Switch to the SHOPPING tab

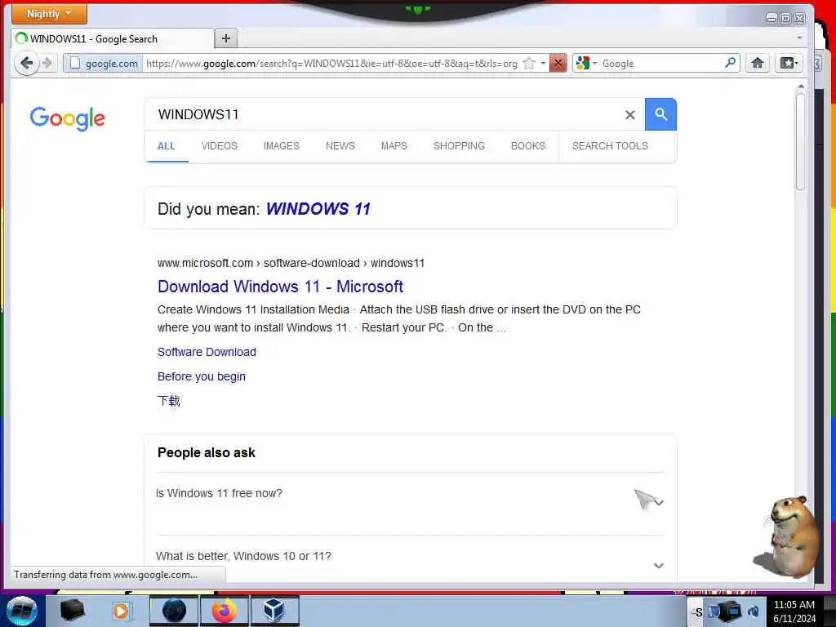(459, 146)
